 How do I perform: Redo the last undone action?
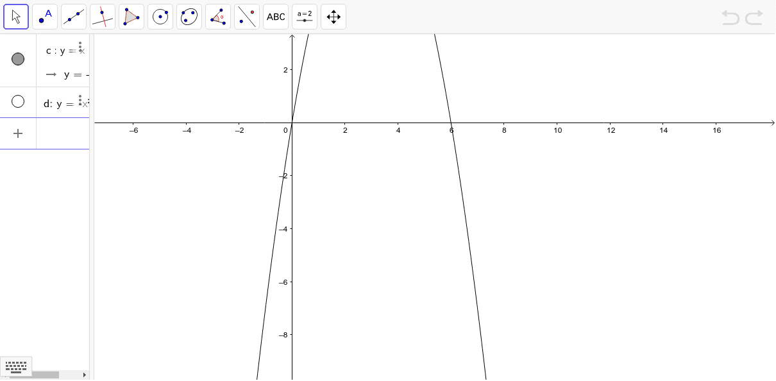(x=754, y=17)
